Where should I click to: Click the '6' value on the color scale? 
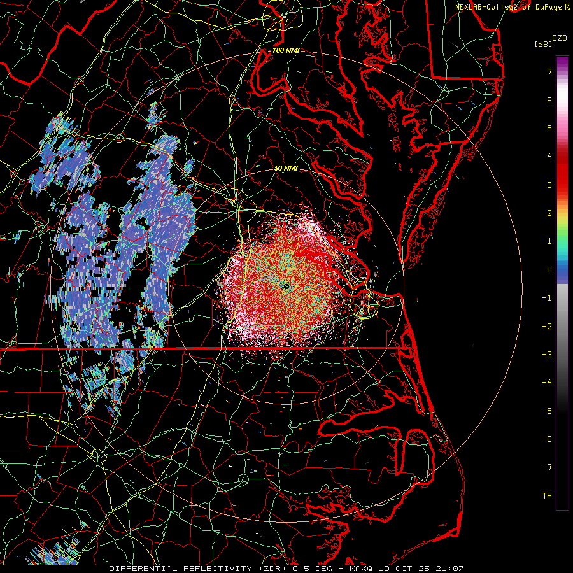point(549,100)
